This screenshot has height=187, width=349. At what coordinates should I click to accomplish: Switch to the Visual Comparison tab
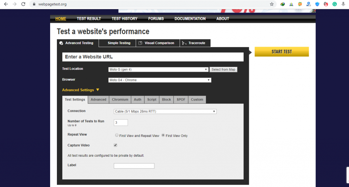[x=157, y=43]
